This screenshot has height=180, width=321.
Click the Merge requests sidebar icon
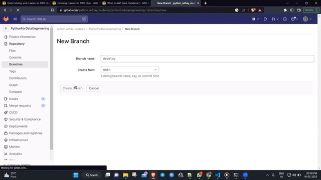pyautogui.click(x=6, y=105)
